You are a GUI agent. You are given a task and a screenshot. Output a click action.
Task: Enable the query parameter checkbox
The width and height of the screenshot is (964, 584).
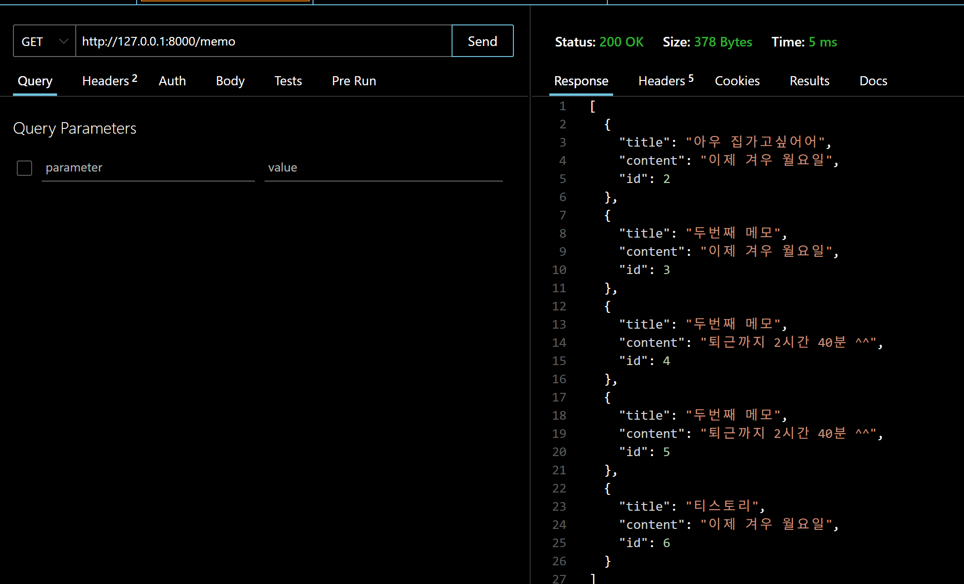[x=24, y=168]
